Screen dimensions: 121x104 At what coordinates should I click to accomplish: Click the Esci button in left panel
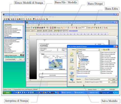20,59
